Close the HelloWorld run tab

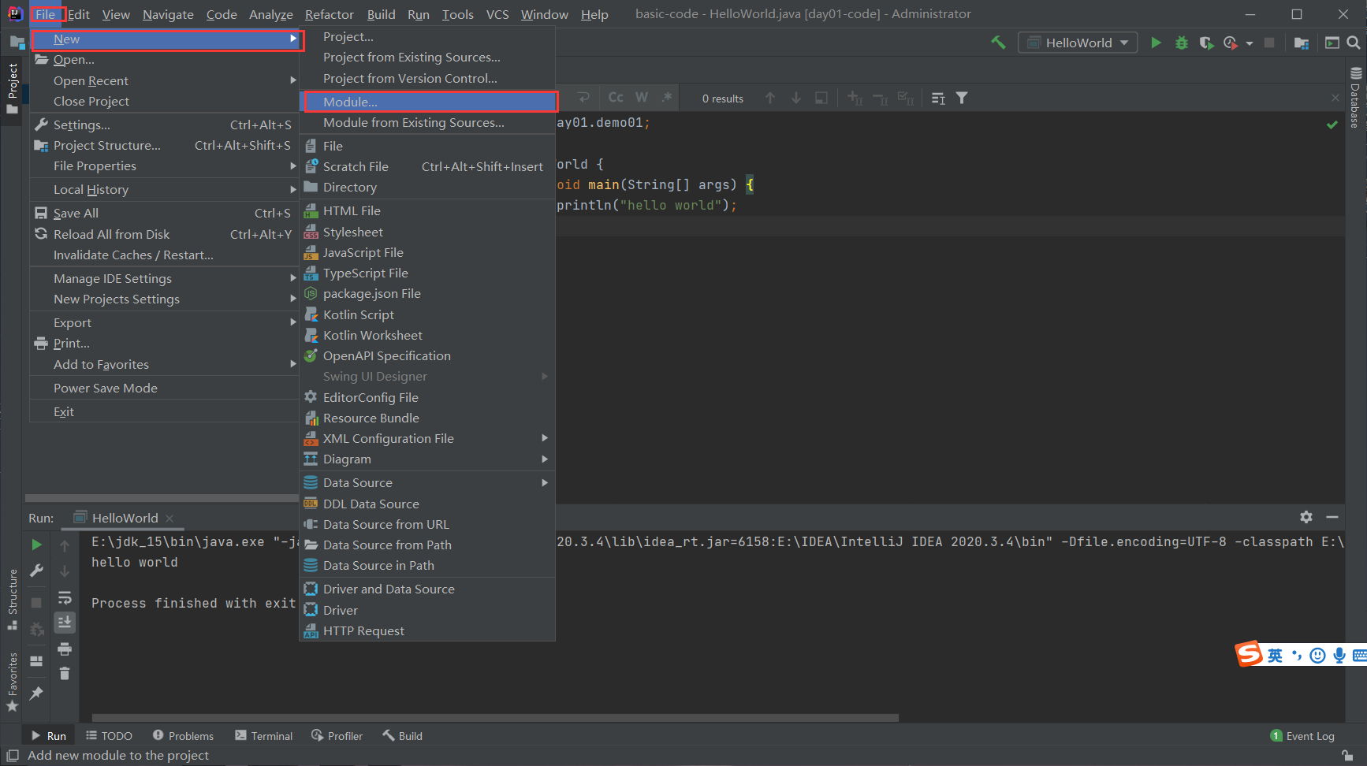[169, 519]
